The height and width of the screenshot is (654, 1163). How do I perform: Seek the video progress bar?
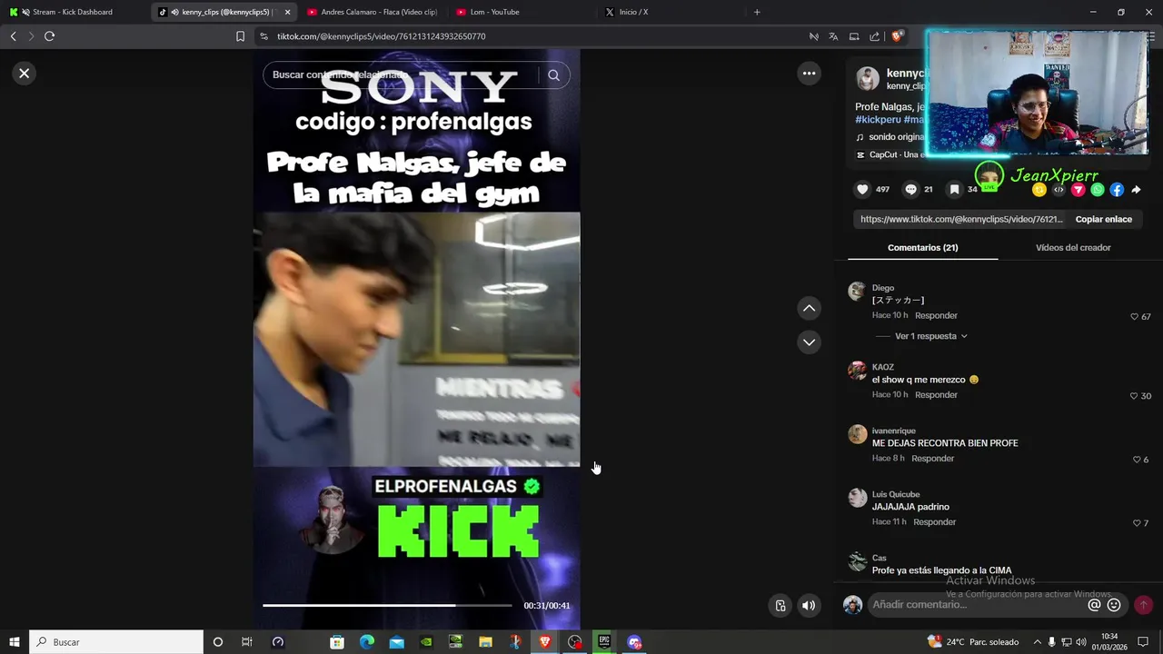[387, 605]
